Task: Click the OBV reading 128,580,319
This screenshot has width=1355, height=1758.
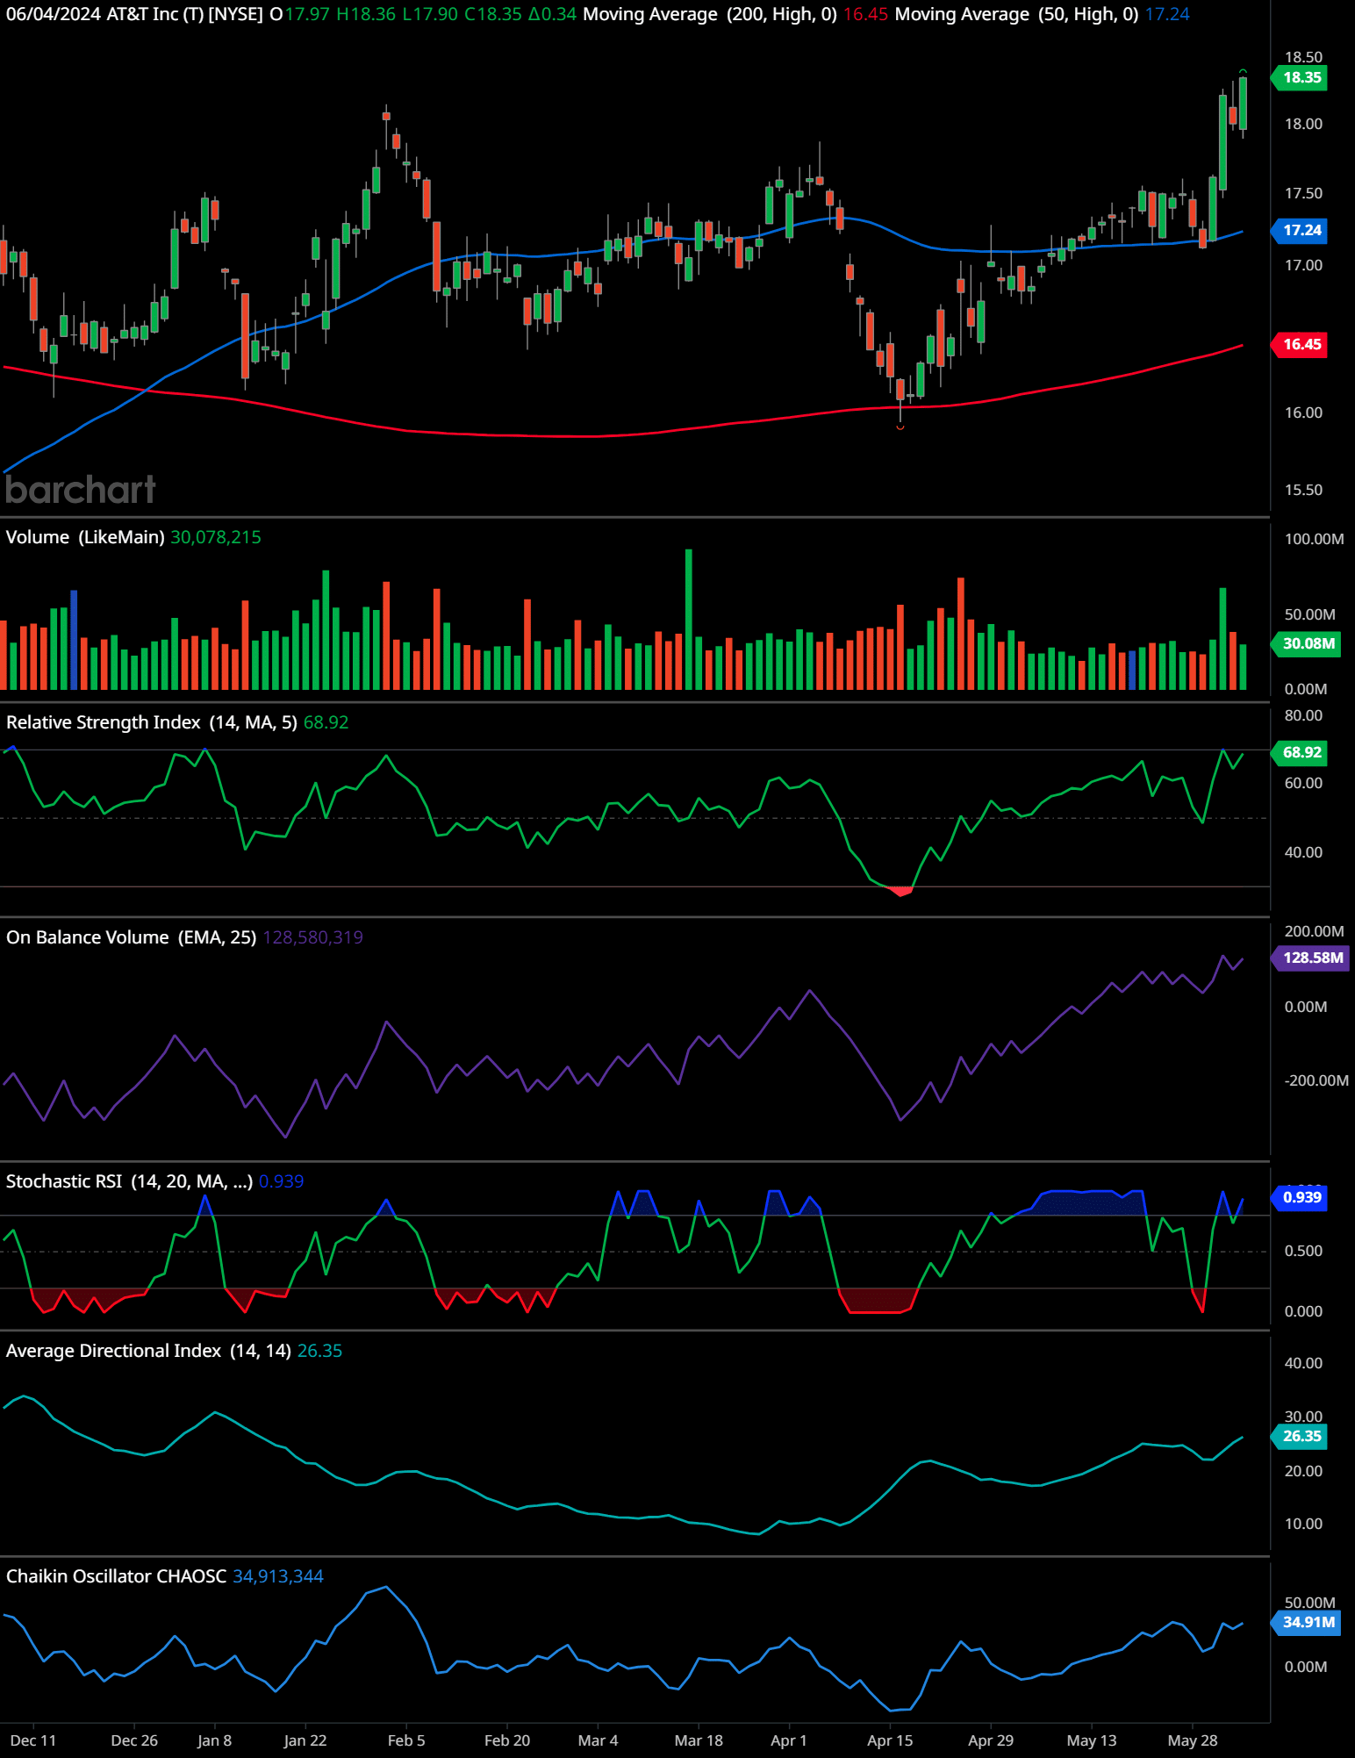Action: click(x=312, y=937)
